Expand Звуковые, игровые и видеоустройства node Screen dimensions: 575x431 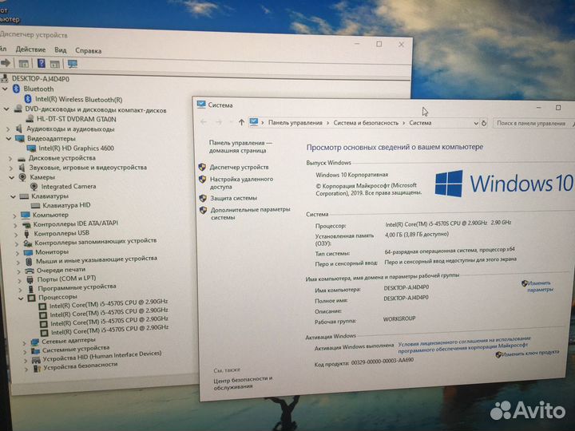[11, 168]
